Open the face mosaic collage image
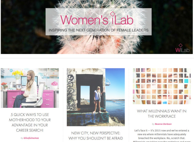 tap(162, 86)
